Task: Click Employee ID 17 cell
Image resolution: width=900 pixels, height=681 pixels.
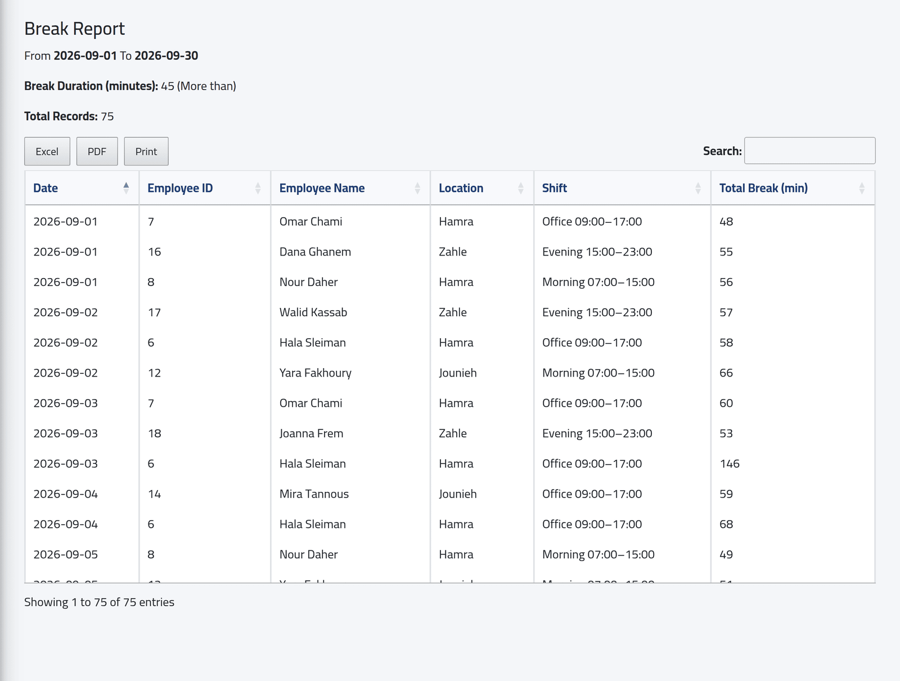Action: (x=154, y=312)
